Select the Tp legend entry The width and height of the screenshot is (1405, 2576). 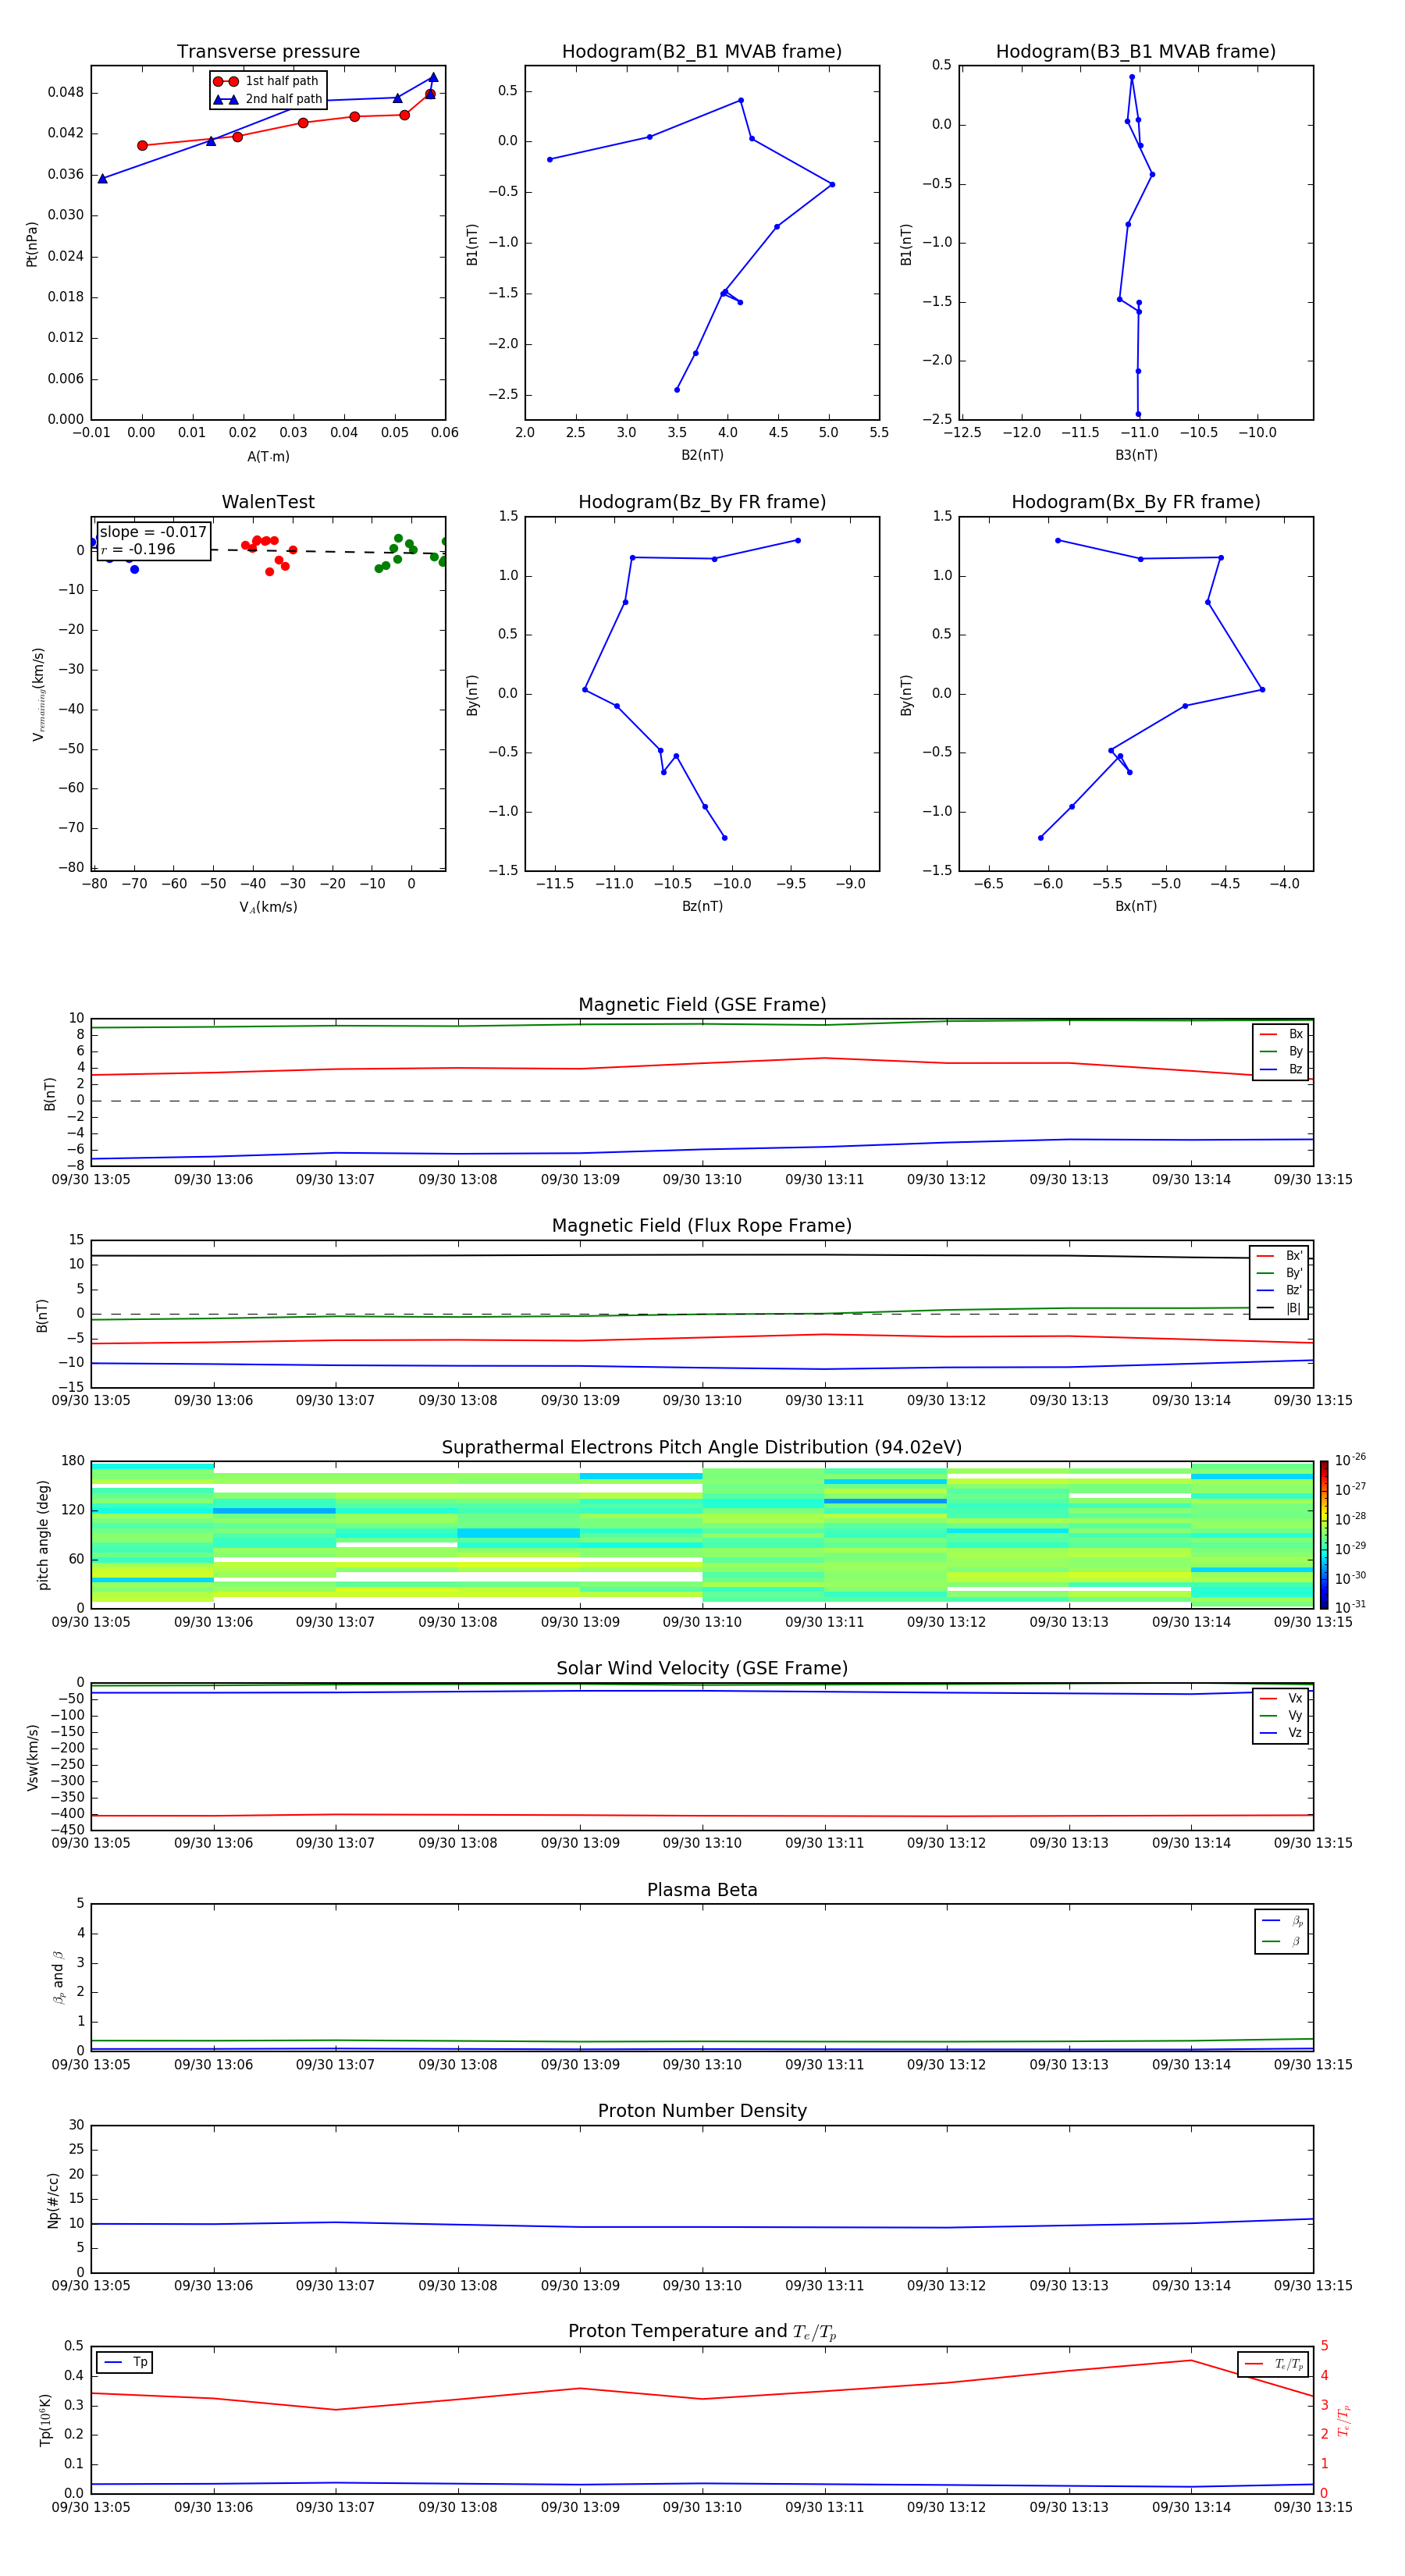(125, 2363)
